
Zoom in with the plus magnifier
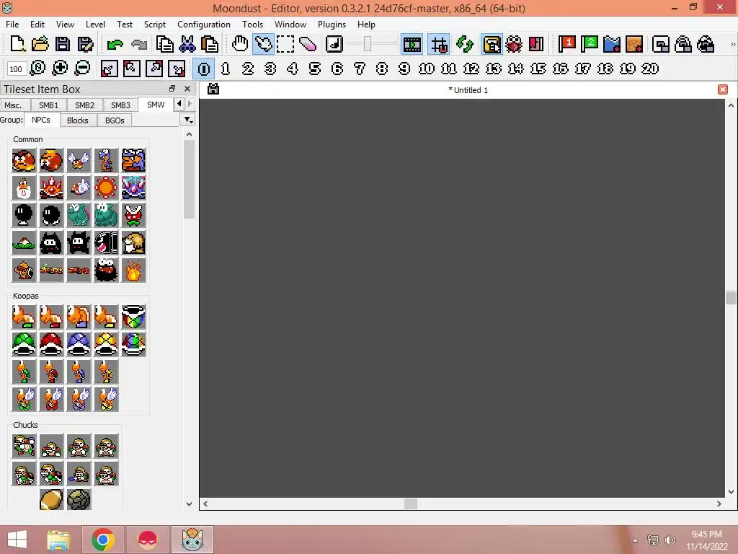(60, 69)
